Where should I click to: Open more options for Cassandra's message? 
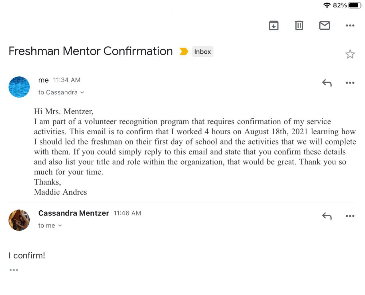click(x=350, y=216)
